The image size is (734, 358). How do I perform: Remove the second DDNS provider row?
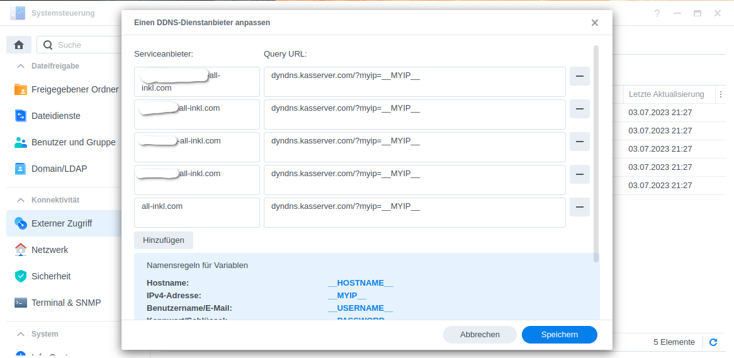580,109
